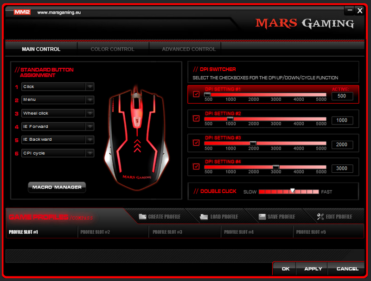Click the Create Profile folder icon
The height and width of the screenshot is (281, 371).
[142, 216]
